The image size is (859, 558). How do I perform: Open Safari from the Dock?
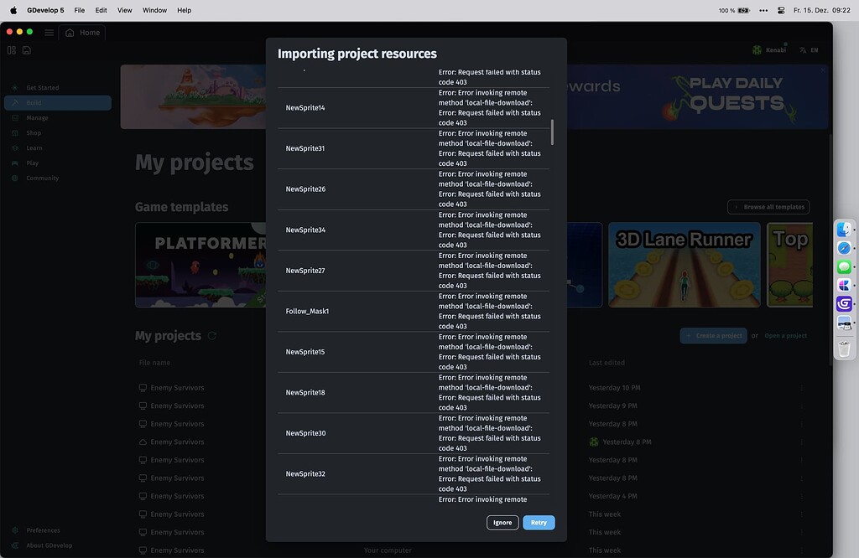(x=844, y=248)
